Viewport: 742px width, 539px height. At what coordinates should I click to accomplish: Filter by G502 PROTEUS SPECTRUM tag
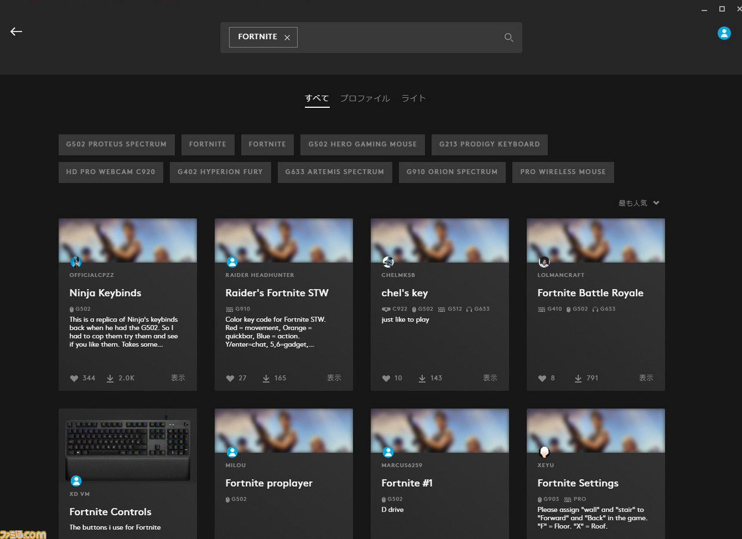(117, 144)
